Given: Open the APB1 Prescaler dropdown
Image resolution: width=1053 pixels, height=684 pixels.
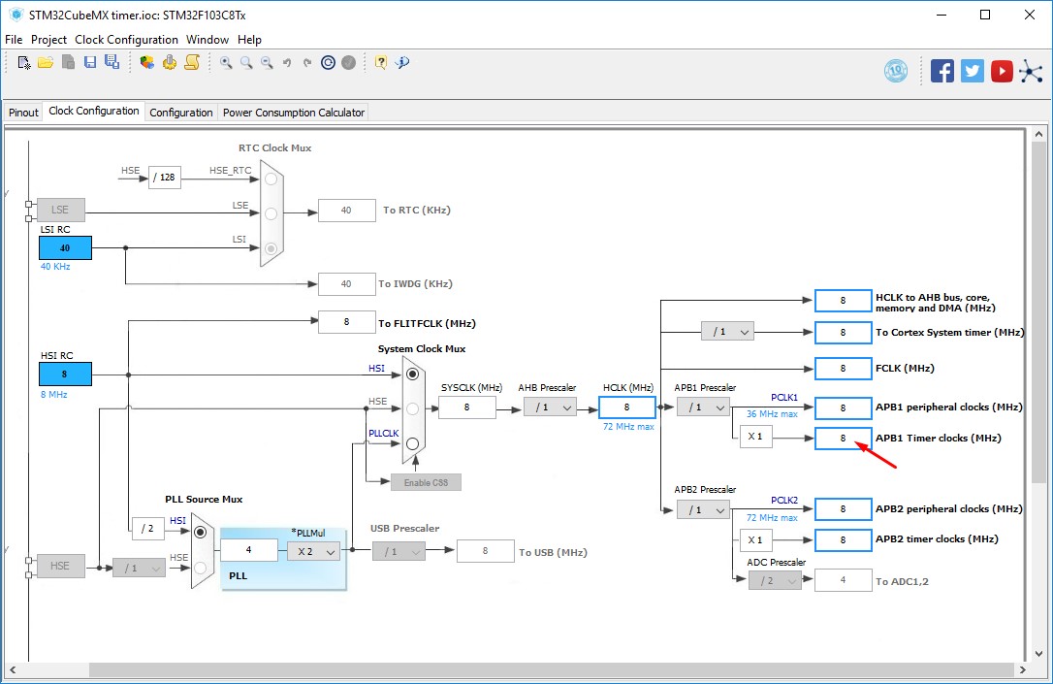Looking at the screenshot, I should 703,407.
